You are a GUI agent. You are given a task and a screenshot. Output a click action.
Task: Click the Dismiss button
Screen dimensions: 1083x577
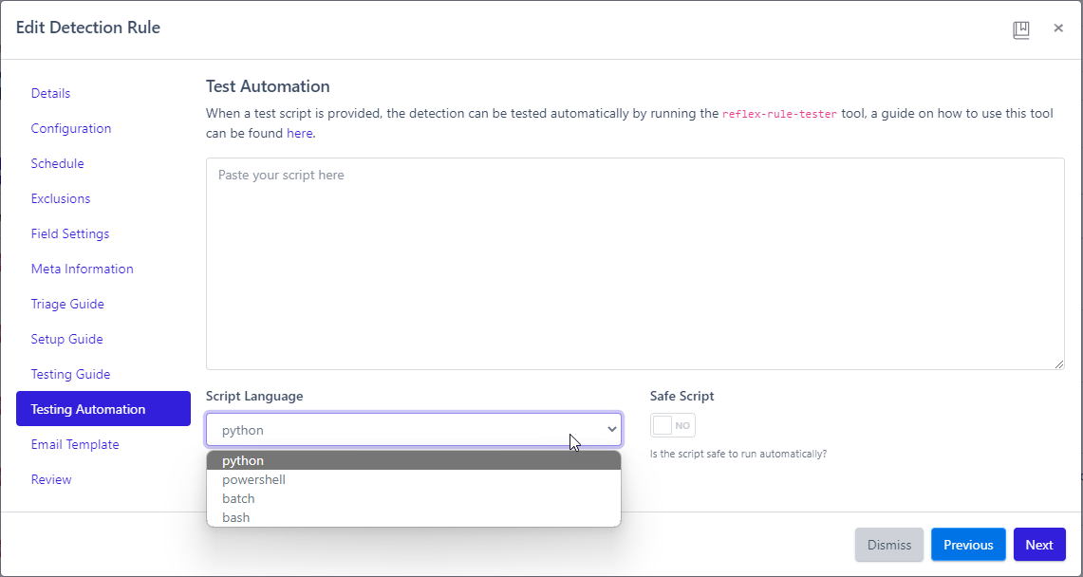889,545
